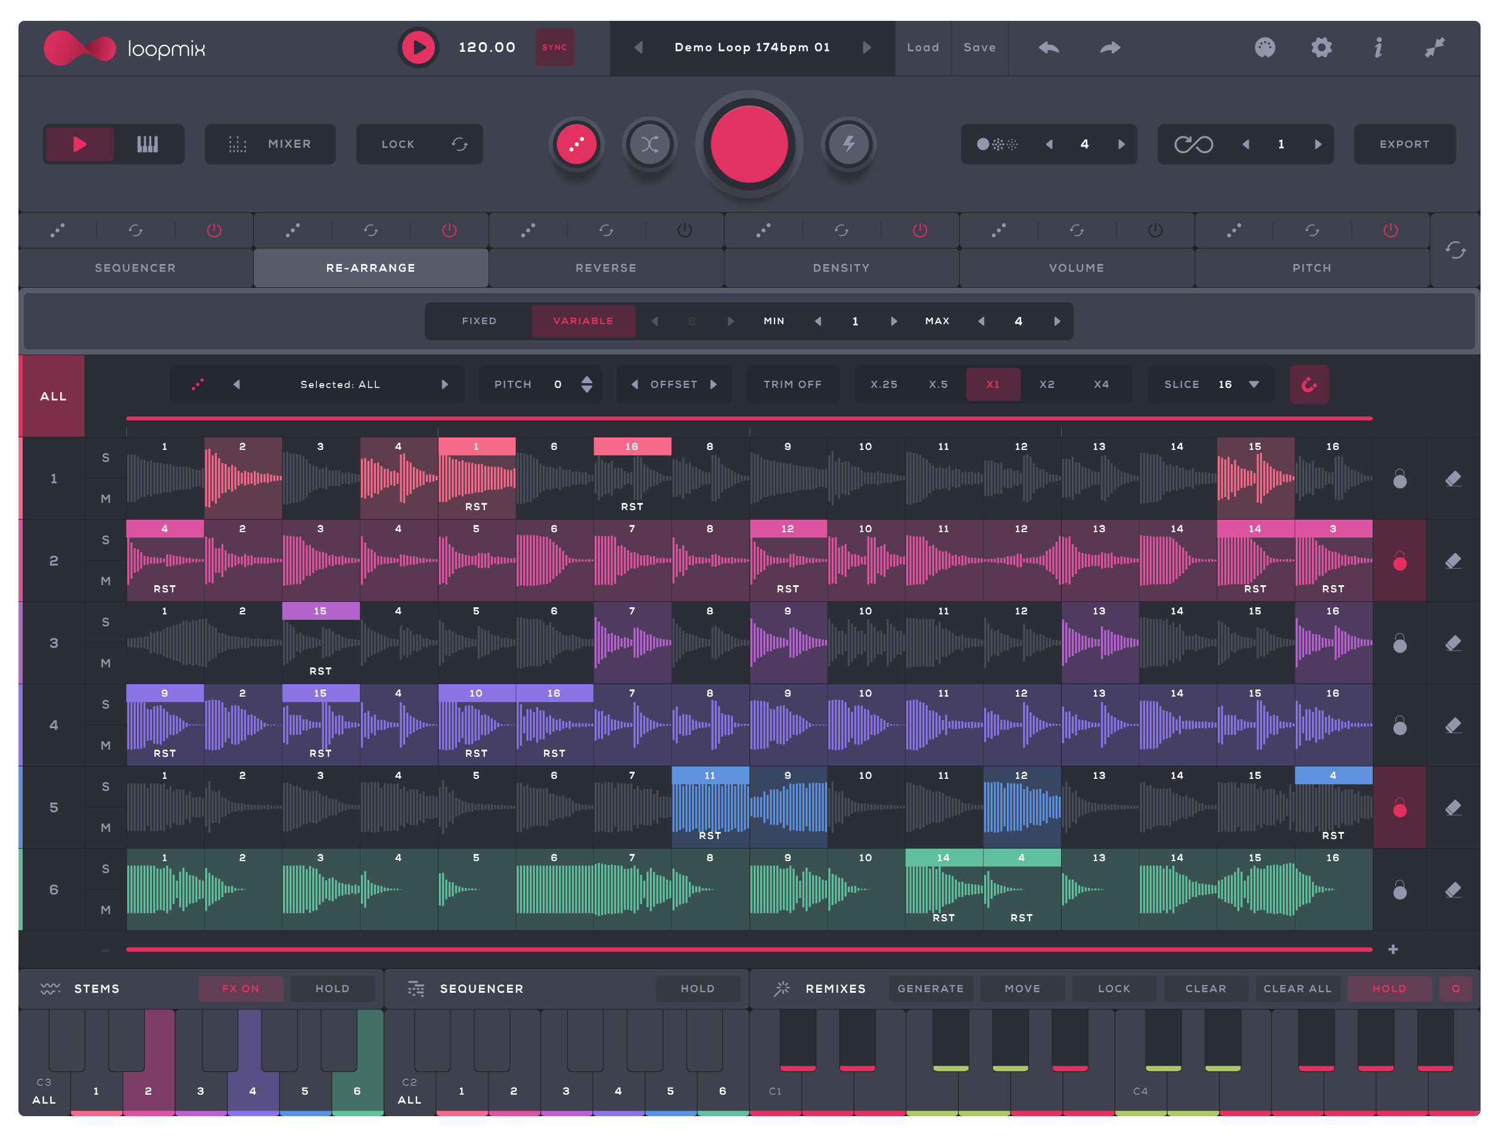Viewport: 1499px width, 1137px height.
Task: Toggle the SYNC tempo button
Action: (554, 48)
